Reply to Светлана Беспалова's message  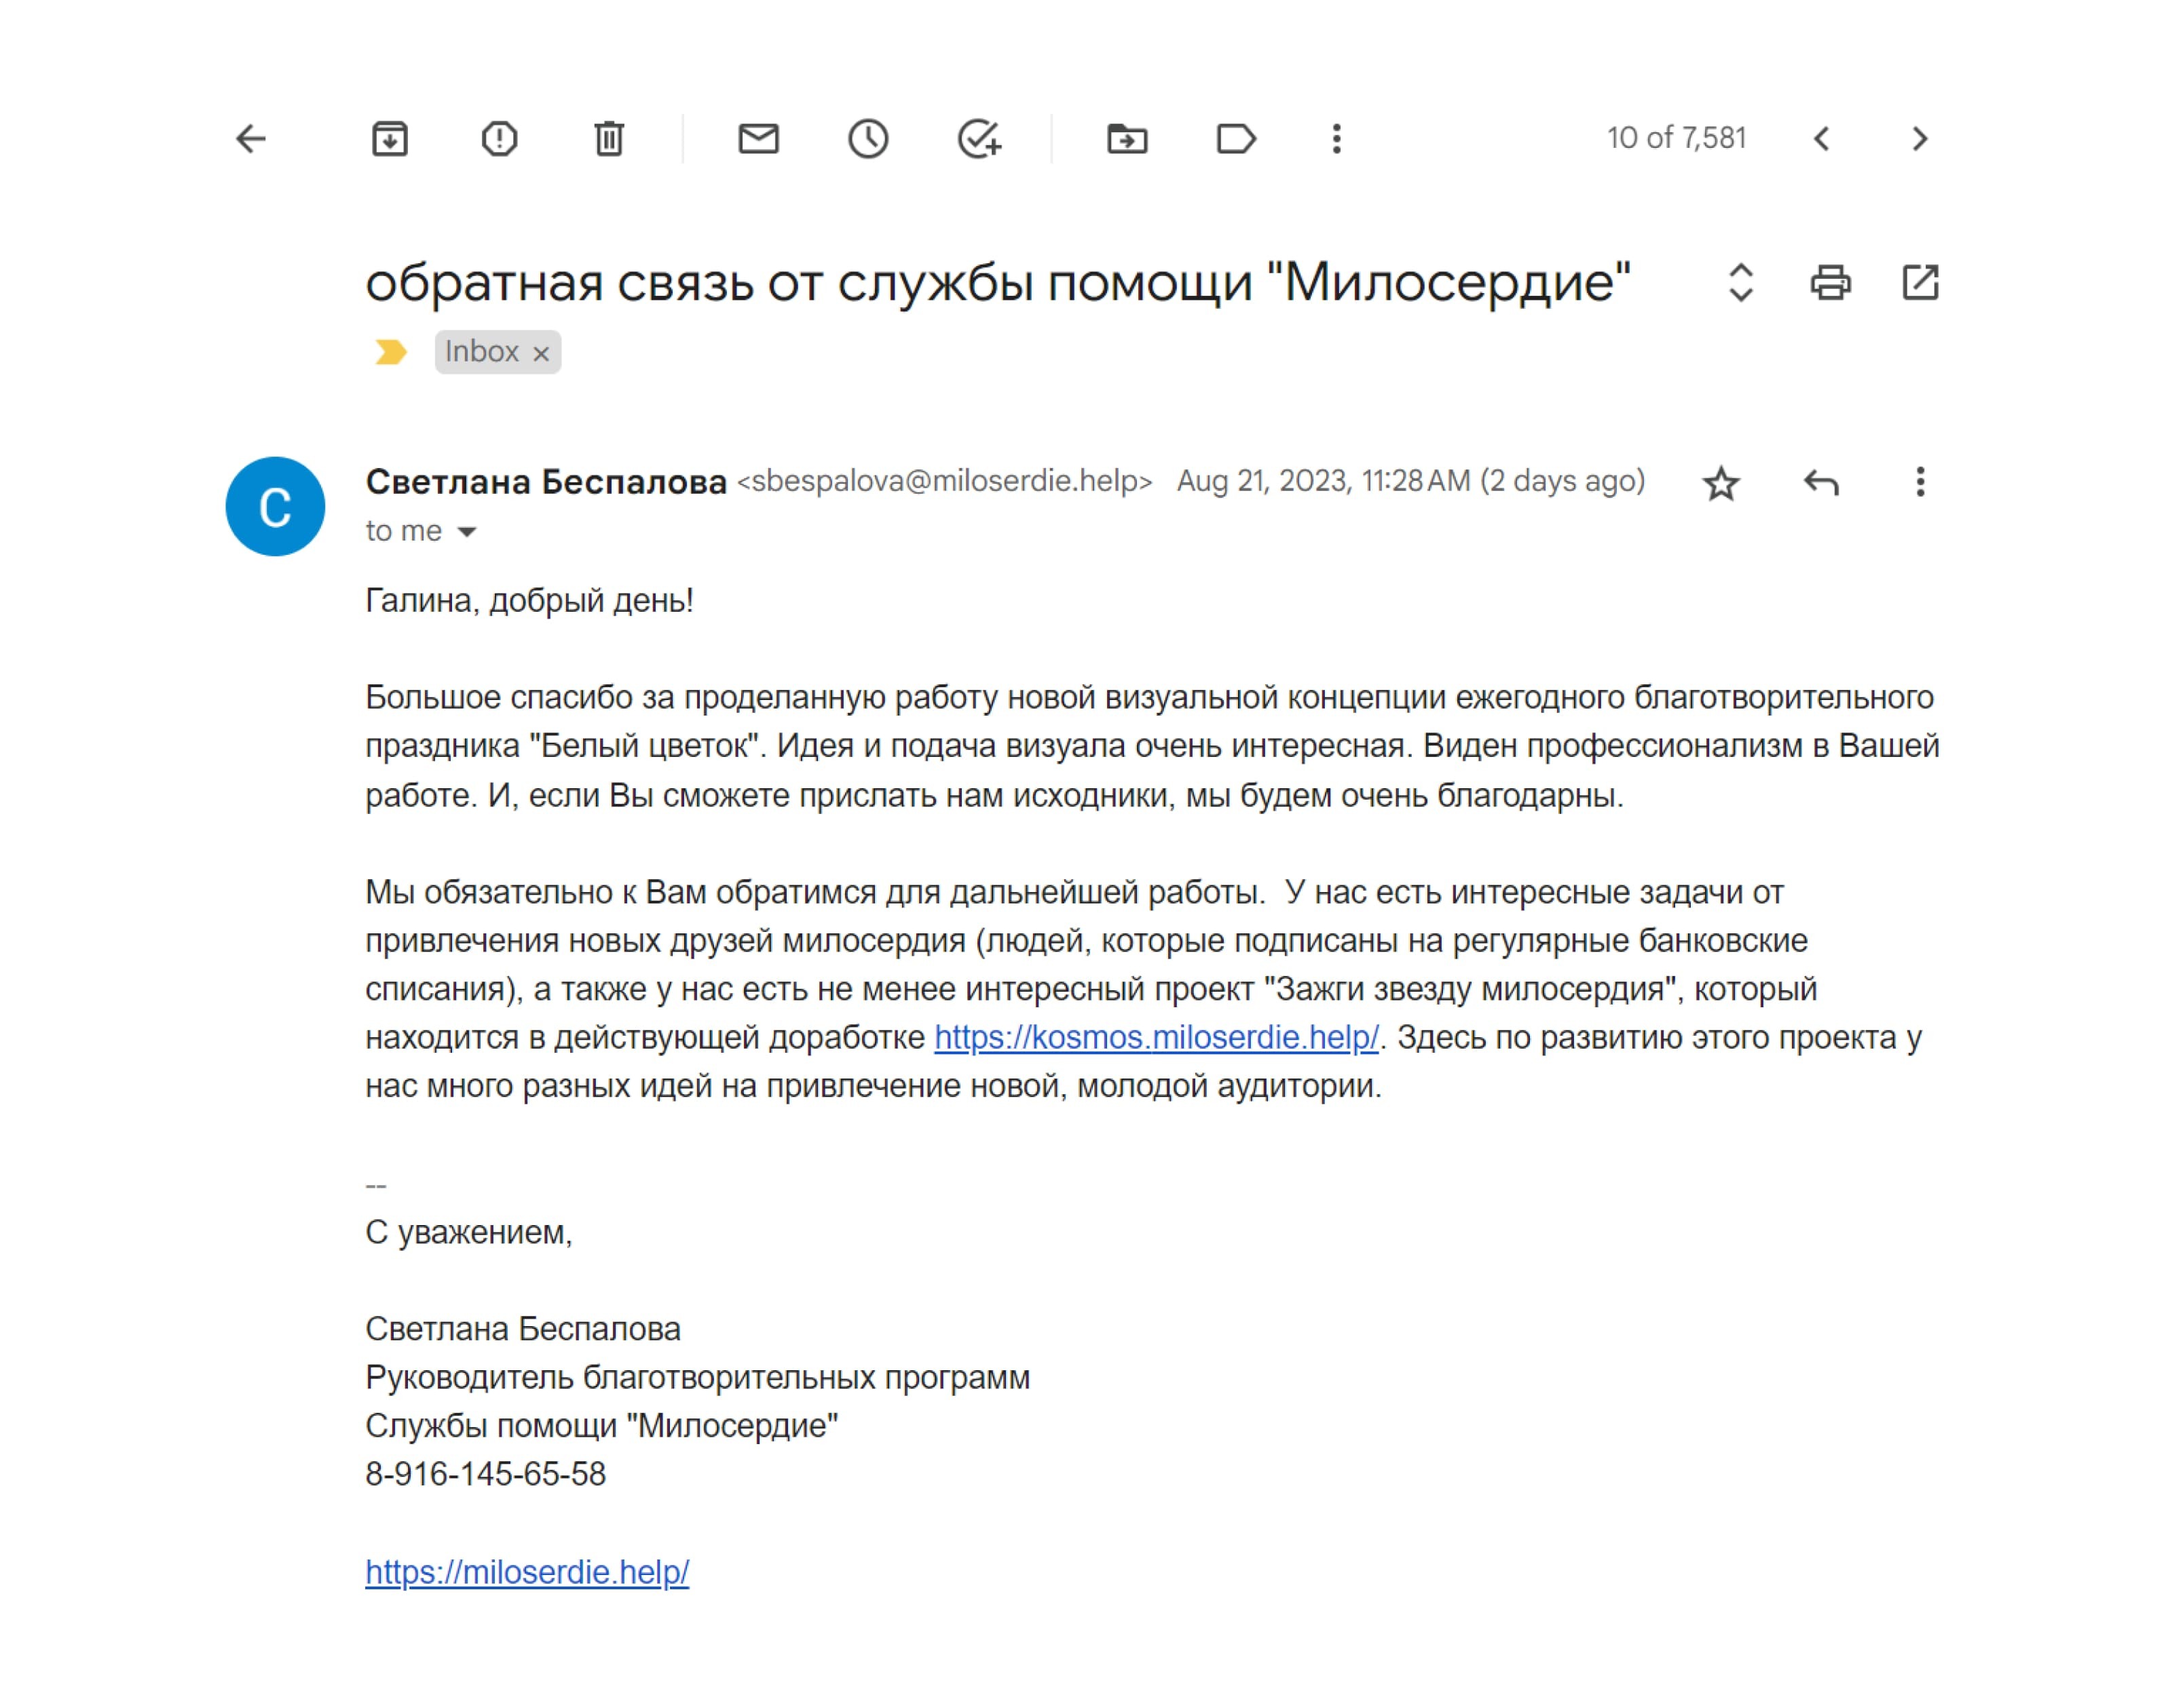coord(1821,484)
